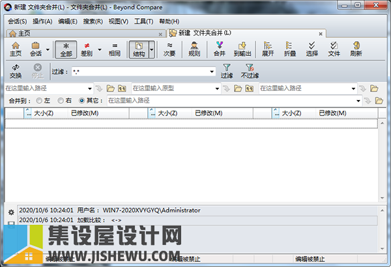Image resolution: width=391 pixels, height=267 pixels.
Task: Toggle the 全部 show-all filter button
Action: tap(66, 49)
